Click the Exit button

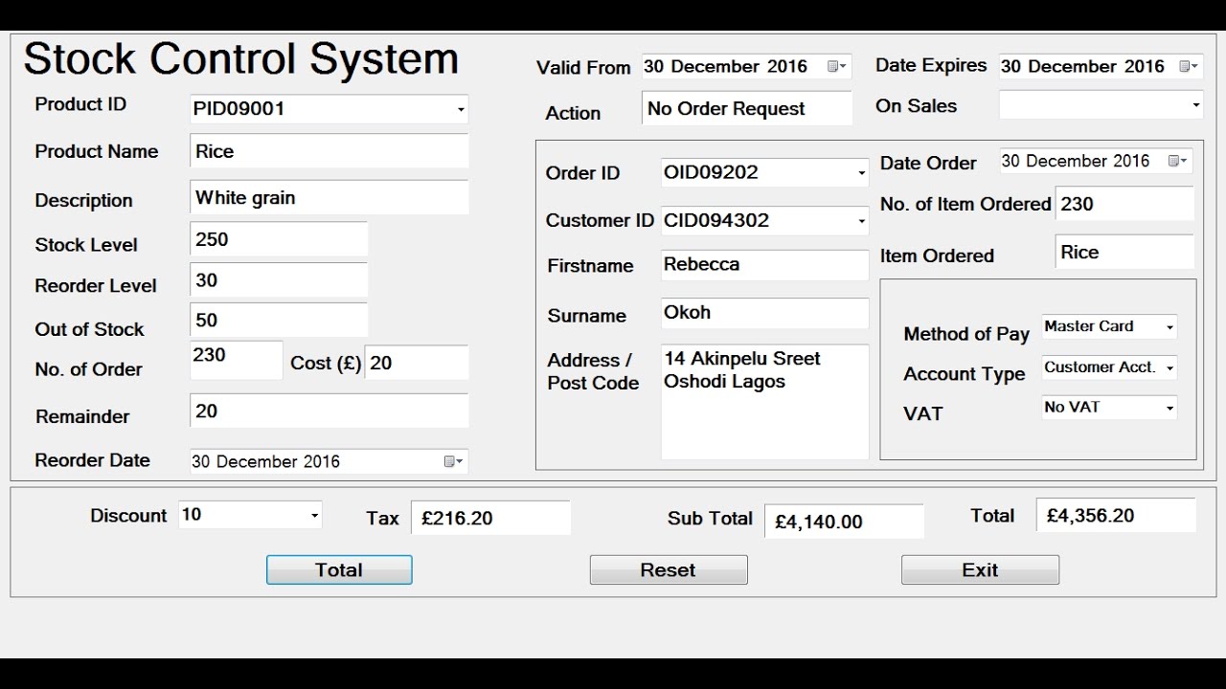[x=980, y=569]
